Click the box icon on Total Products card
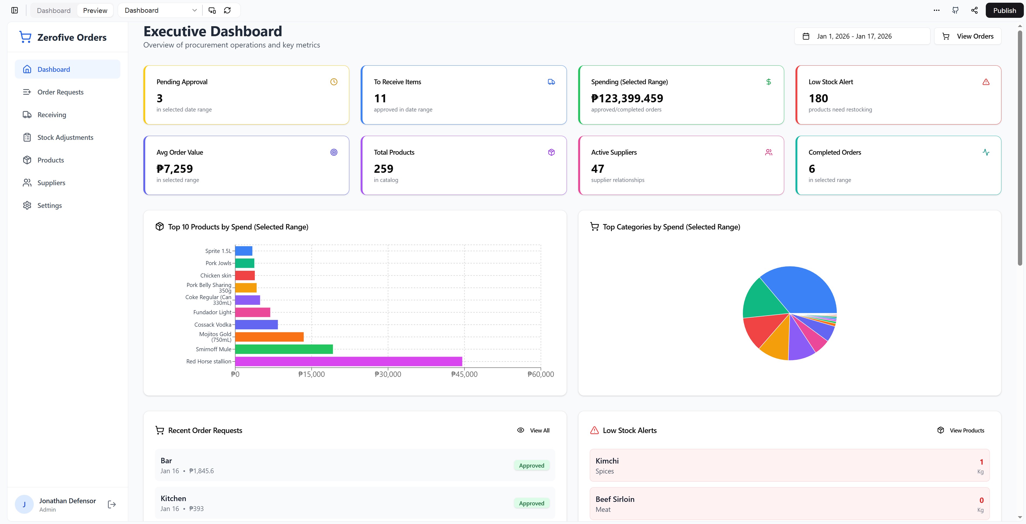The height and width of the screenshot is (524, 1026). pos(551,152)
